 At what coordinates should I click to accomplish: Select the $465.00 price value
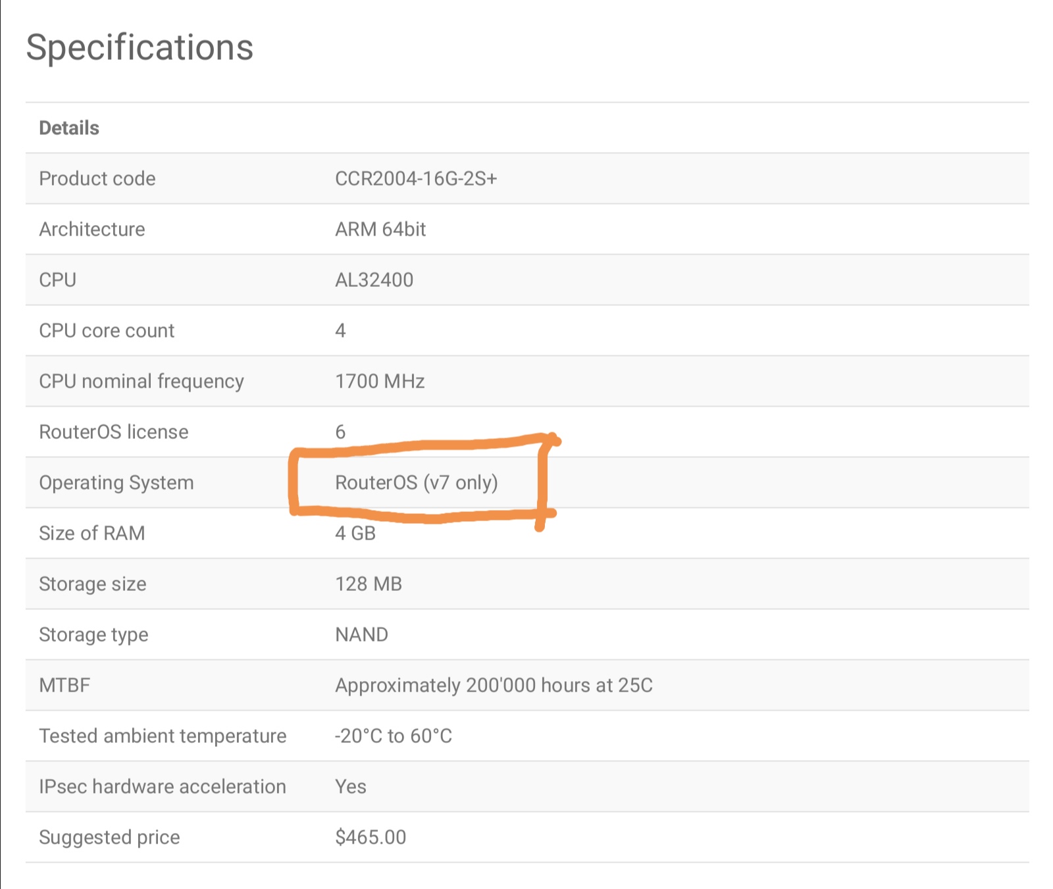pos(371,837)
